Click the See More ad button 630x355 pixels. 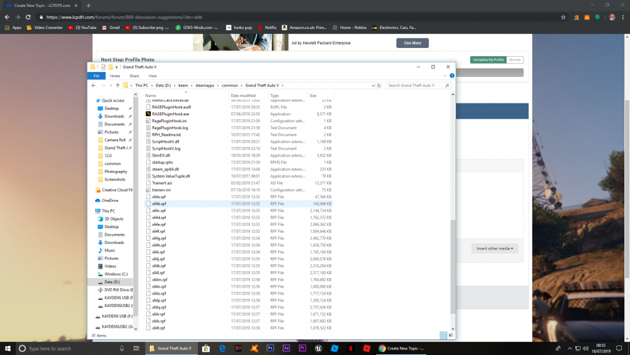[x=412, y=43]
